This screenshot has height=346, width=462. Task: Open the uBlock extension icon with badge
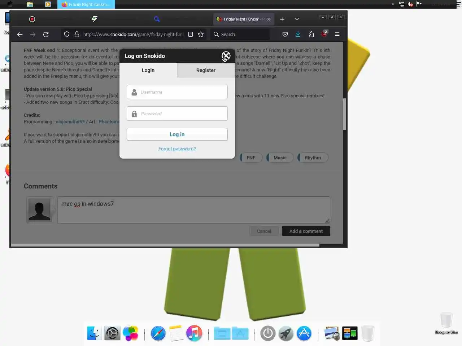coord(324,34)
